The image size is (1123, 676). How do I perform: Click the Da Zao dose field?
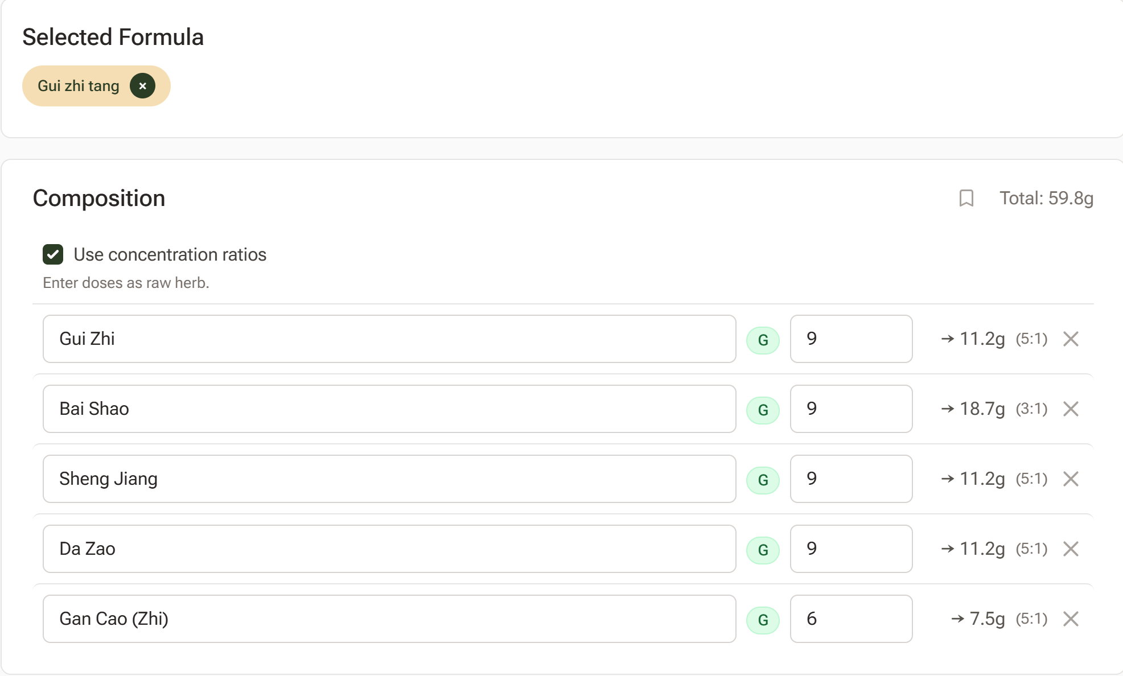(x=851, y=549)
